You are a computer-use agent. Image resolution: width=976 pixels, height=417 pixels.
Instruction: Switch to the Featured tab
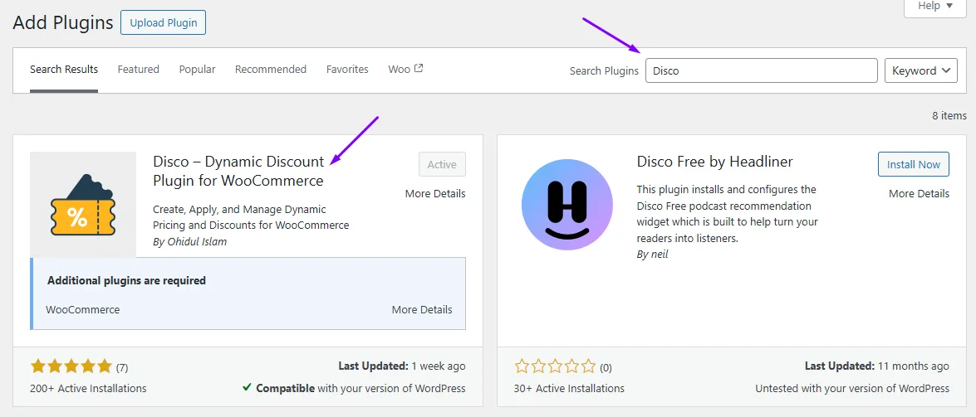pyautogui.click(x=138, y=70)
